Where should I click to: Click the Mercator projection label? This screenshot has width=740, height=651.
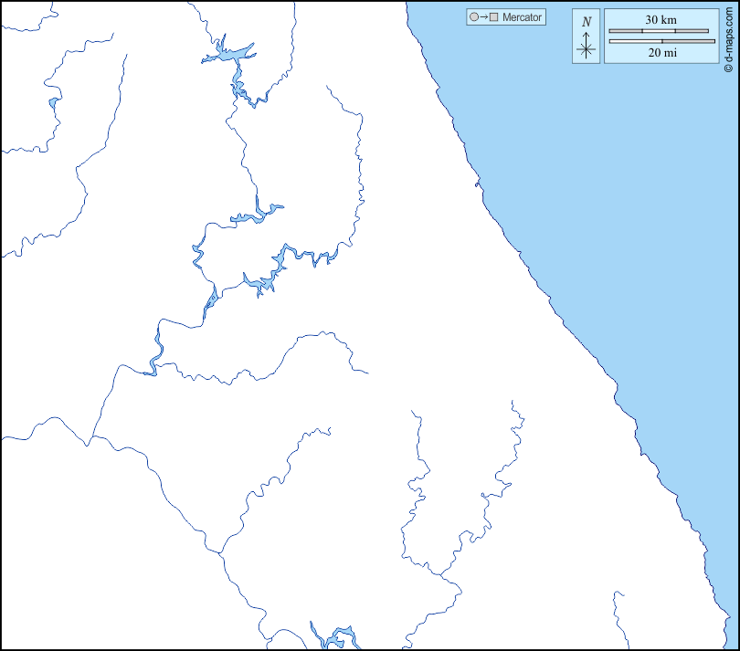pyautogui.click(x=522, y=17)
